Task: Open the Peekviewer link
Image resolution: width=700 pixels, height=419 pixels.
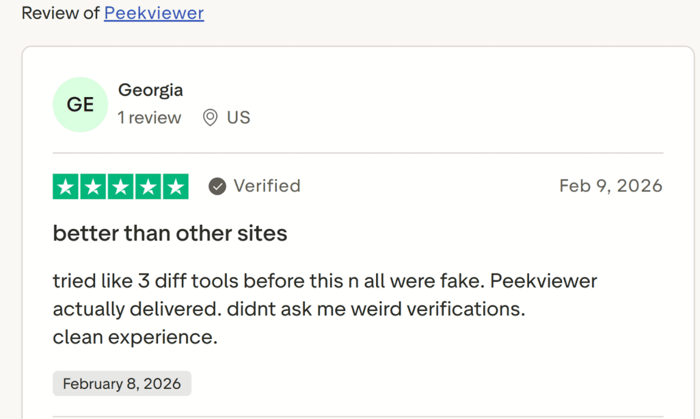Action: [153, 13]
